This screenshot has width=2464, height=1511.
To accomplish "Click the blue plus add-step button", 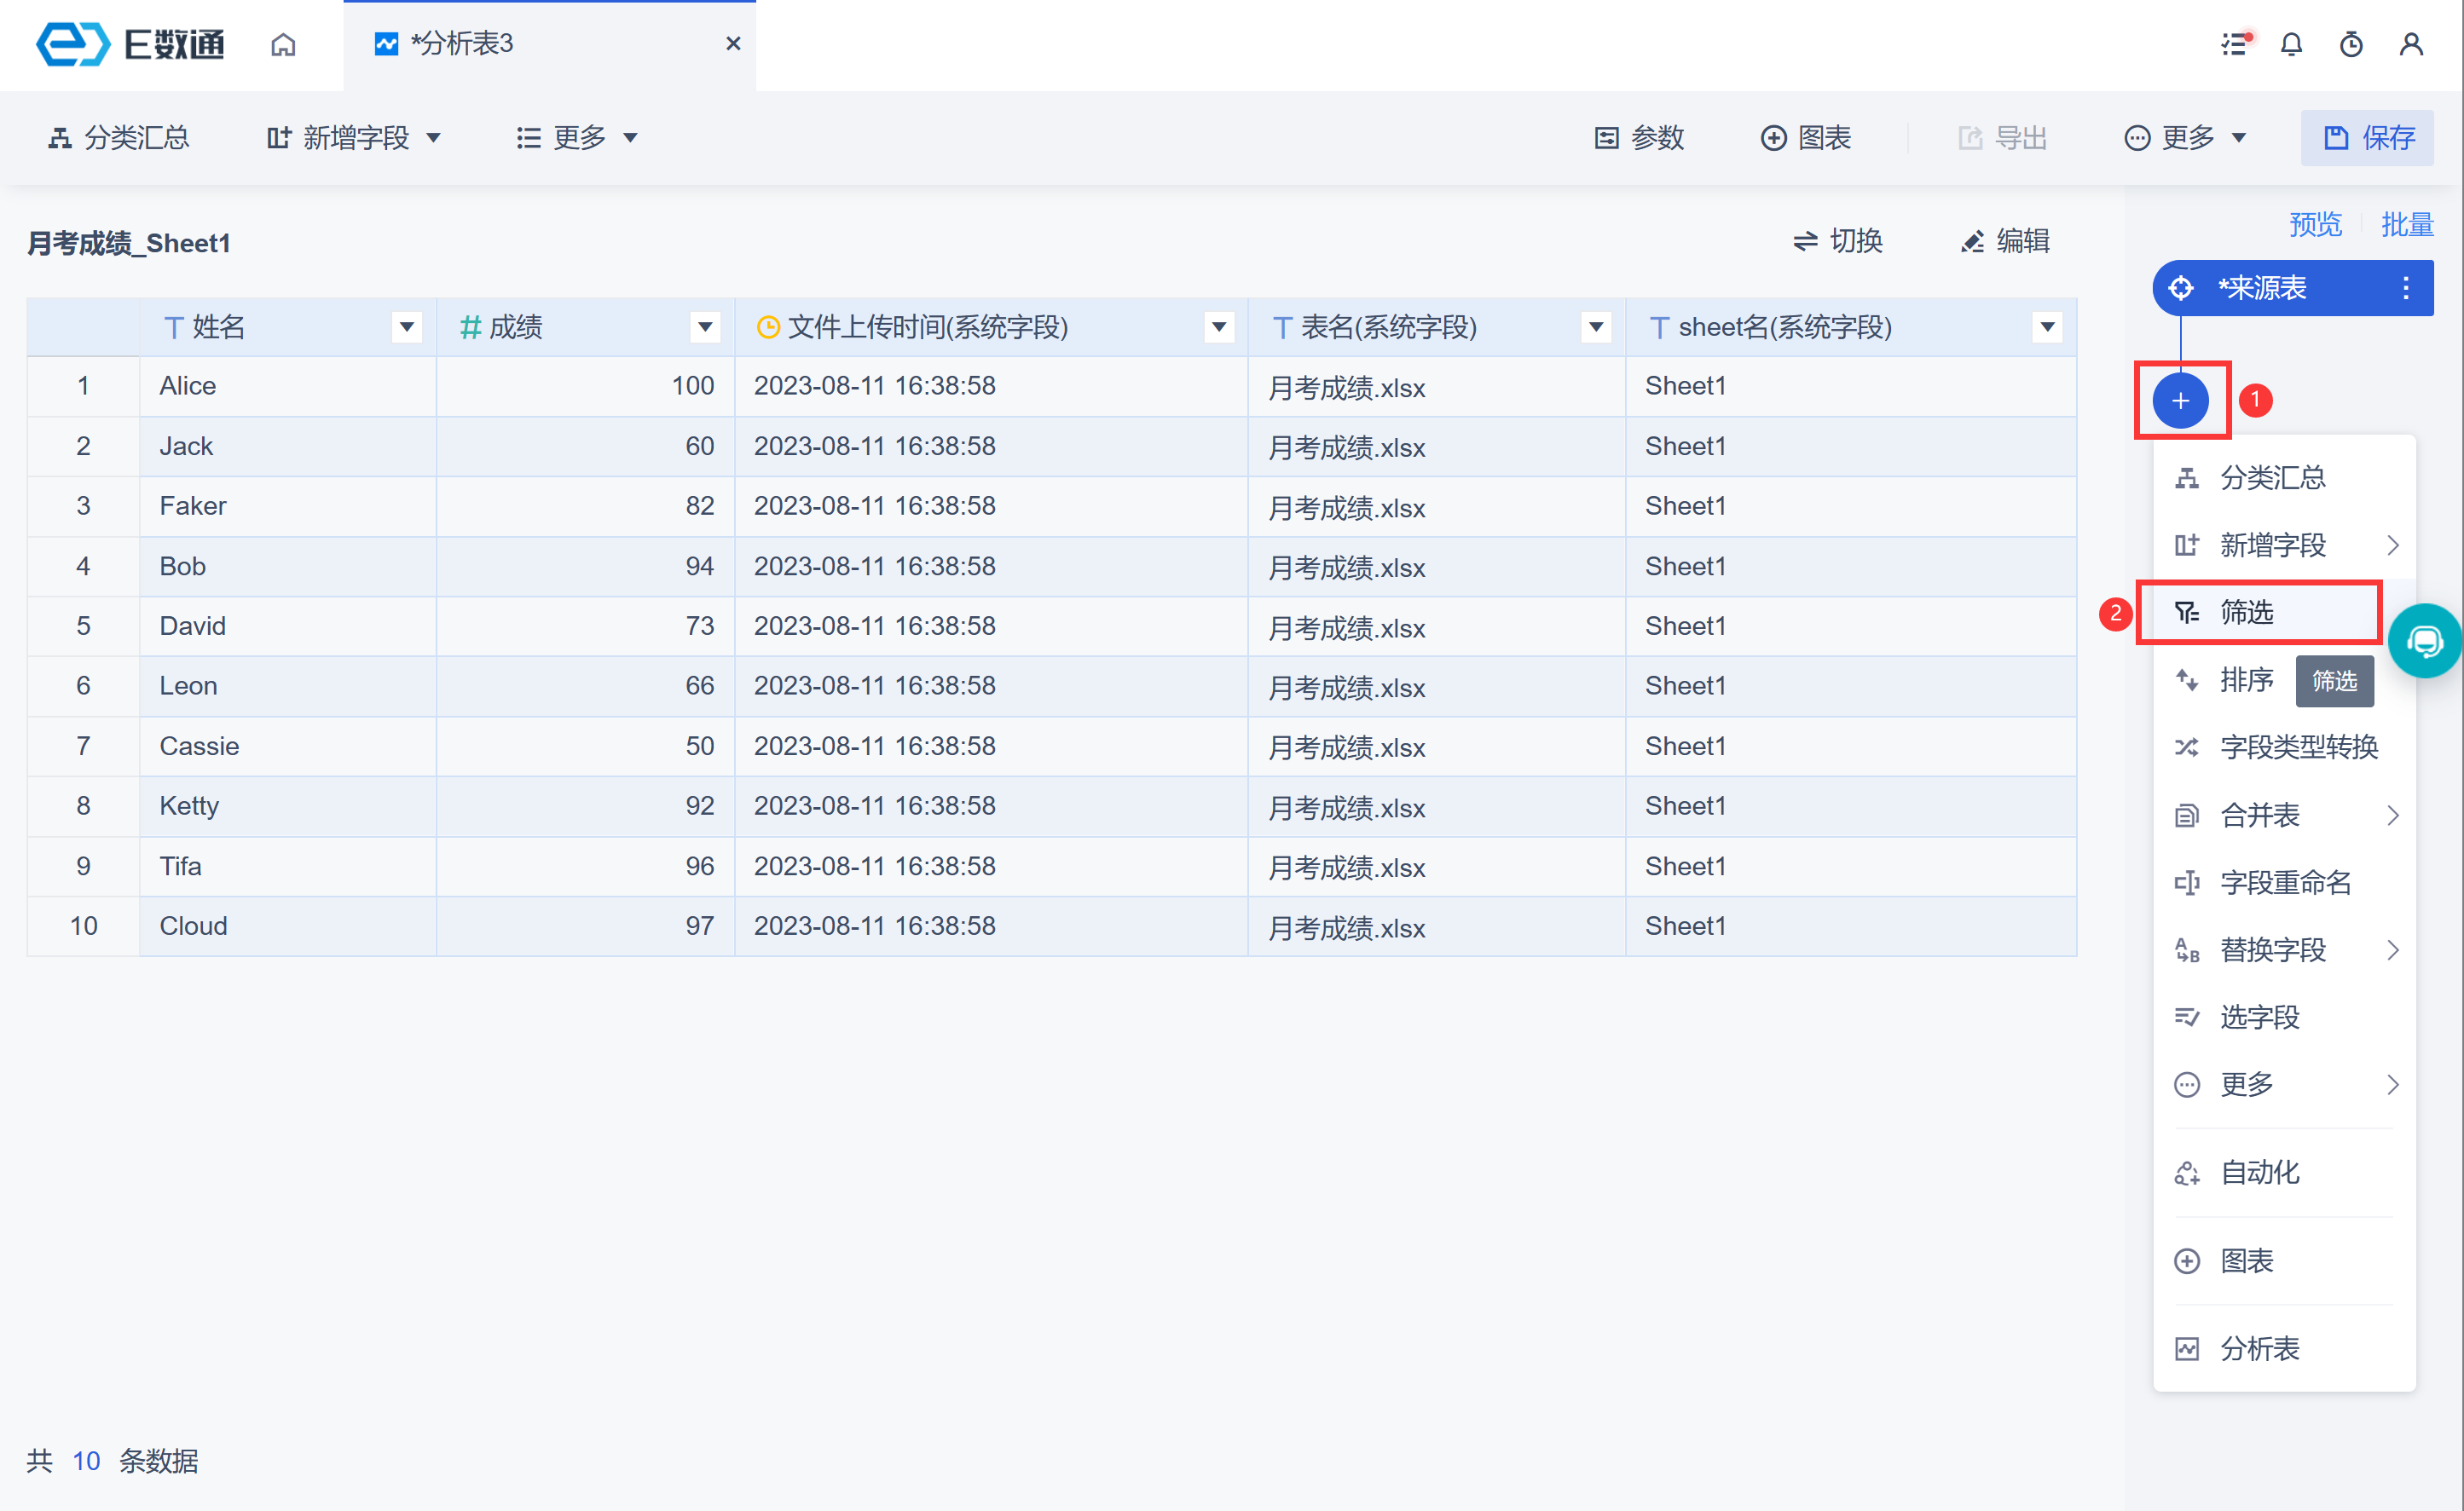I will pyautogui.click(x=2180, y=401).
